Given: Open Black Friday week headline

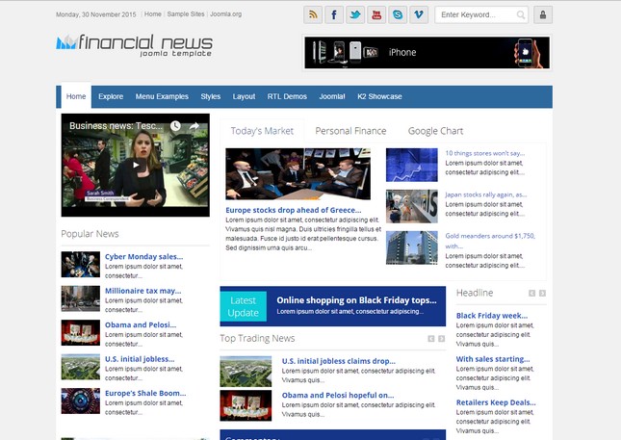Looking at the screenshot, I should pyautogui.click(x=492, y=316).
